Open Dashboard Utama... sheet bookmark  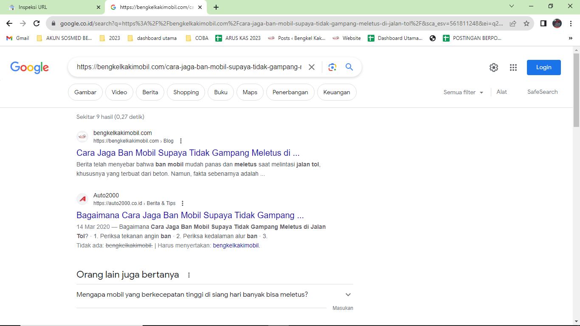point(395,38)
